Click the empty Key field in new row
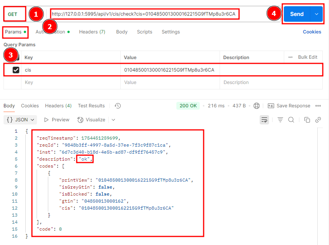The image size is (329, 245). pos(70,82)
